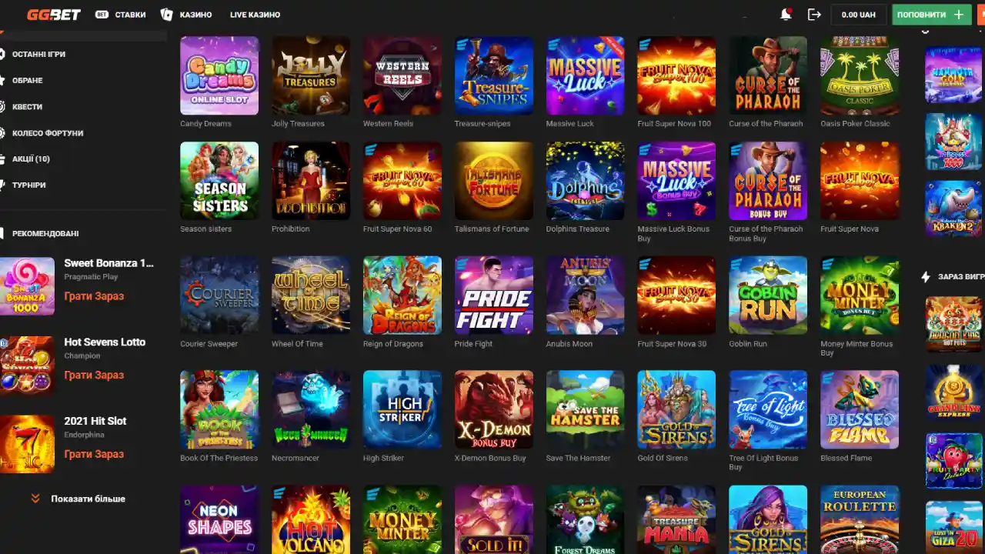Click the Турніри sidebar icon
The width and height of the screenshot is (985, 554).
(x=2, y=185)
